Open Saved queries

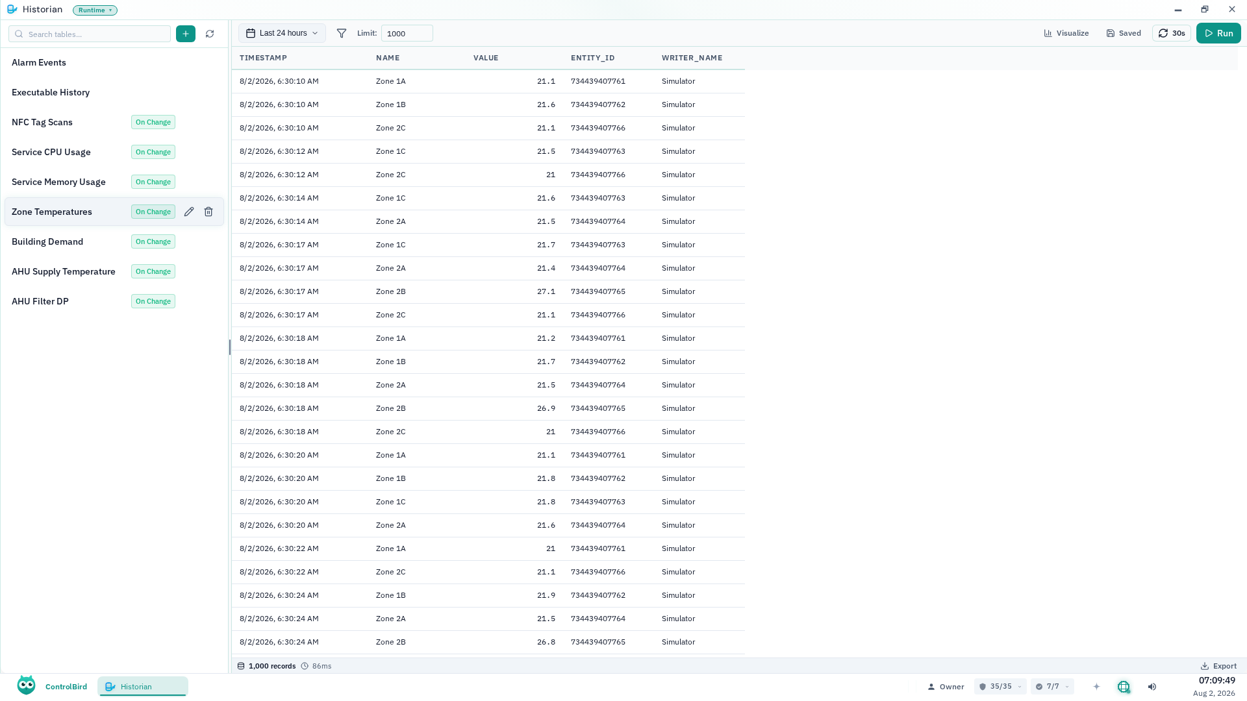pos(1124,33)
